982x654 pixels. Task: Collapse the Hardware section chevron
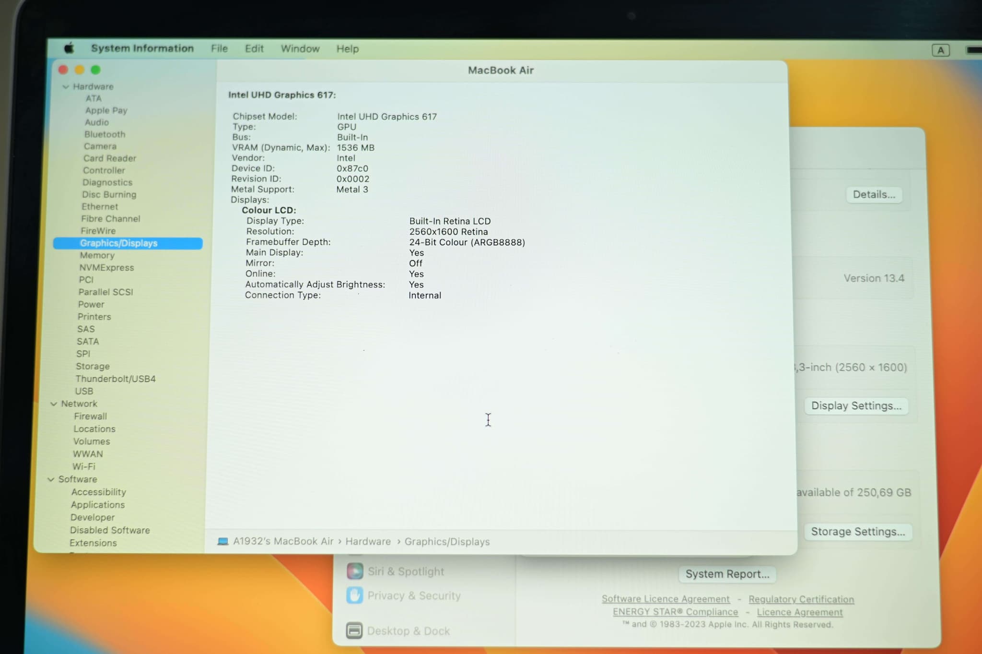point(66,87)
